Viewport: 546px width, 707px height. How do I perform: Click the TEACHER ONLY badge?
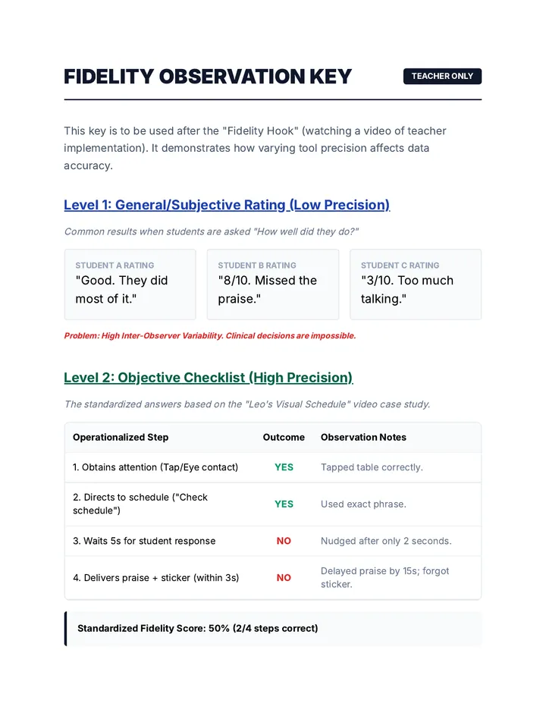pos(442,76)
